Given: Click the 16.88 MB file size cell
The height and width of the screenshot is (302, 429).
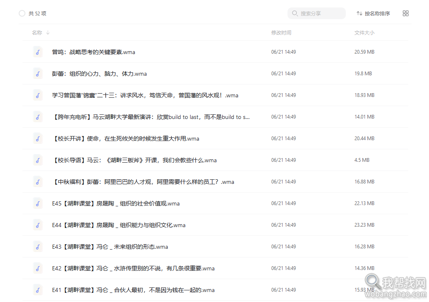Looking at the screenshot, I should coord(364,182).
